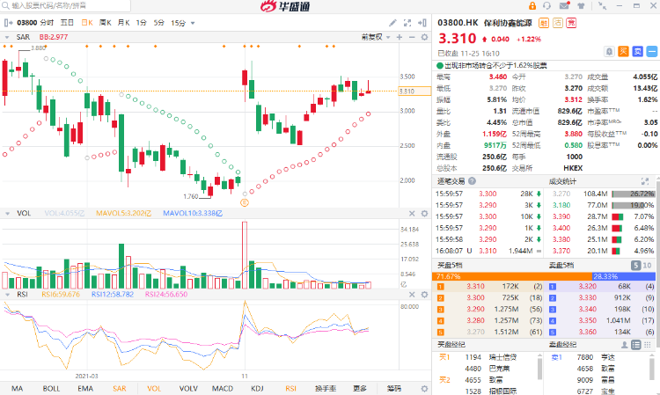
Task: Select 月K monthly candlestick tab
Action: point(123,23)
